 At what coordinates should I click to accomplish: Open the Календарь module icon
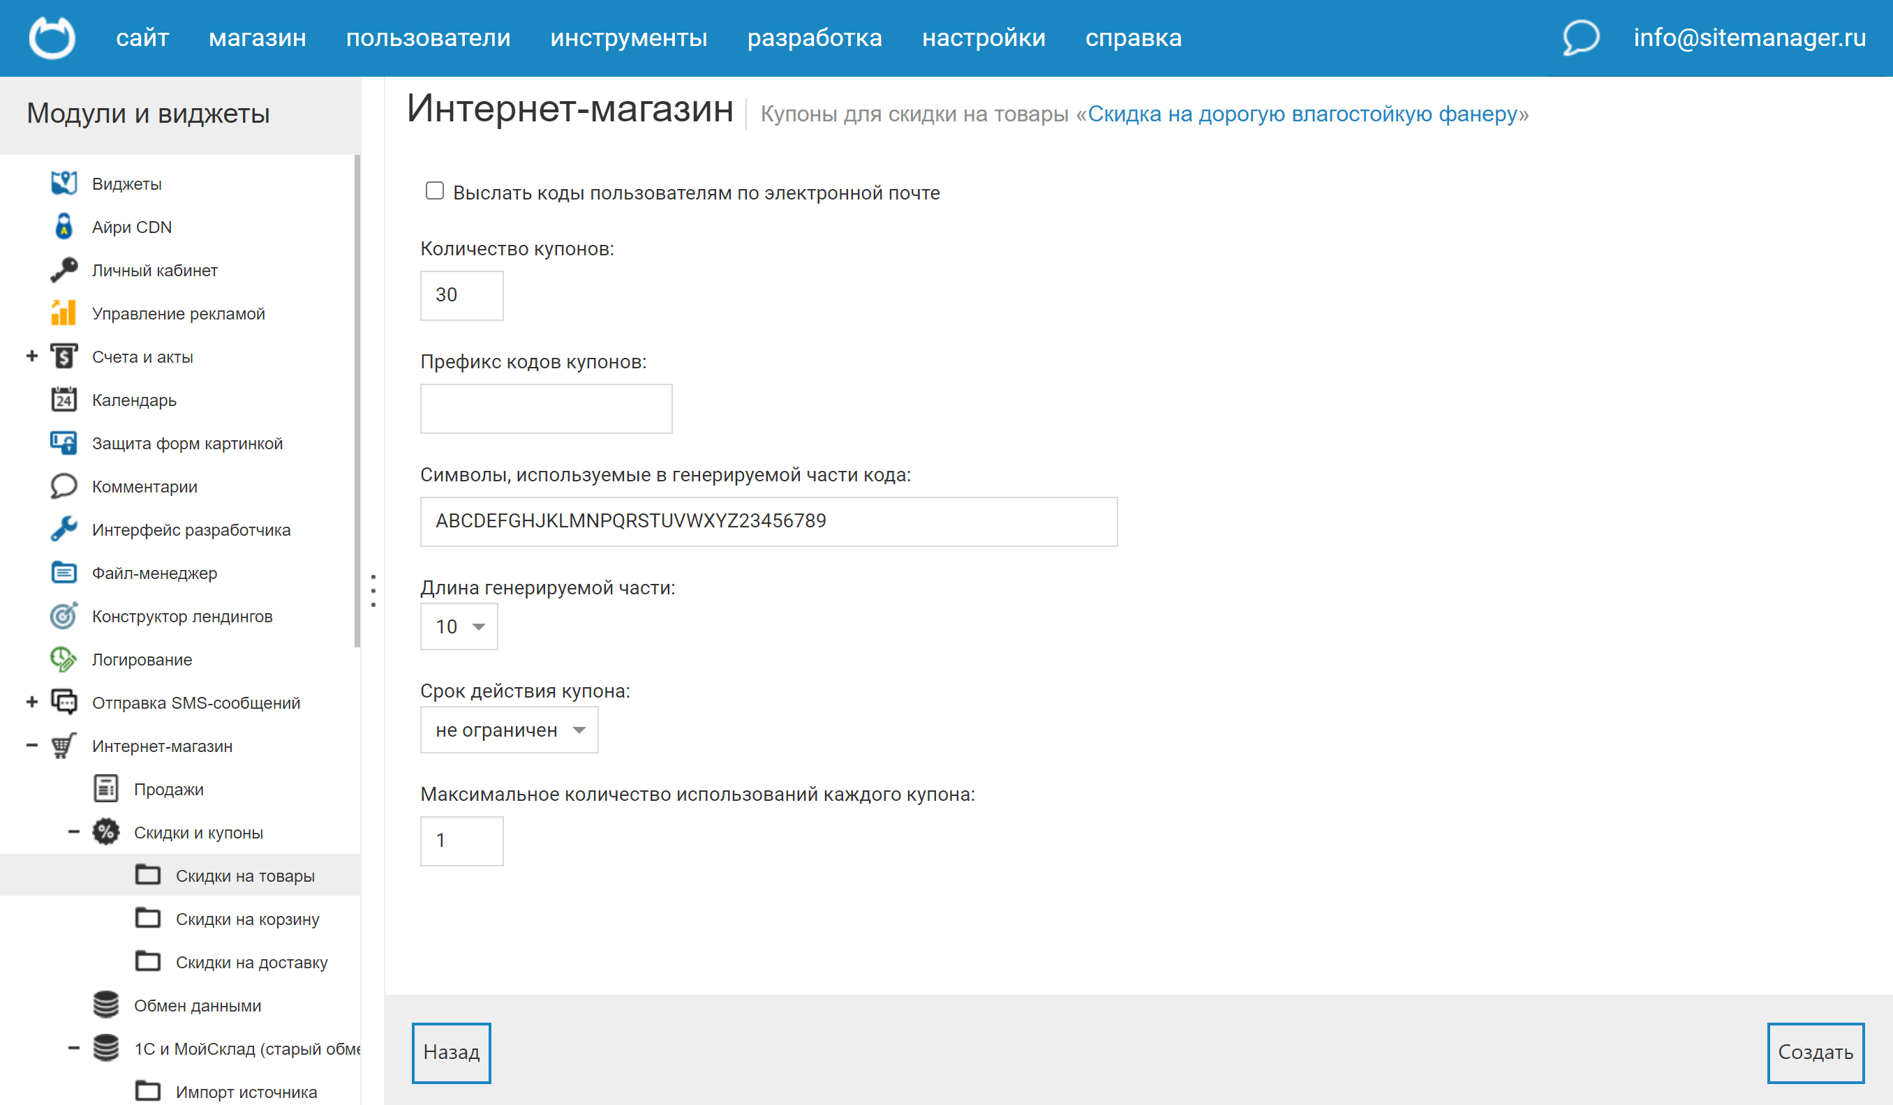65,399
